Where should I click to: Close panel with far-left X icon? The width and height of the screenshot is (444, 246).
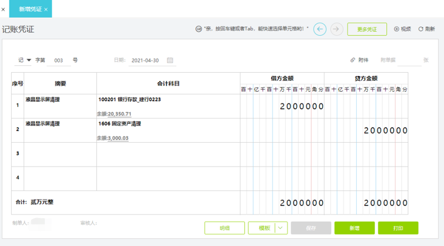pyautogui.click(x=3, y=10)
